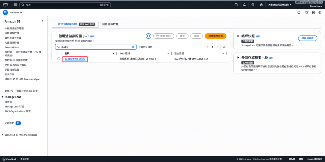Clear the ducky search filter
The height and width of the screenshot is (162, 325).
(133, 47)
